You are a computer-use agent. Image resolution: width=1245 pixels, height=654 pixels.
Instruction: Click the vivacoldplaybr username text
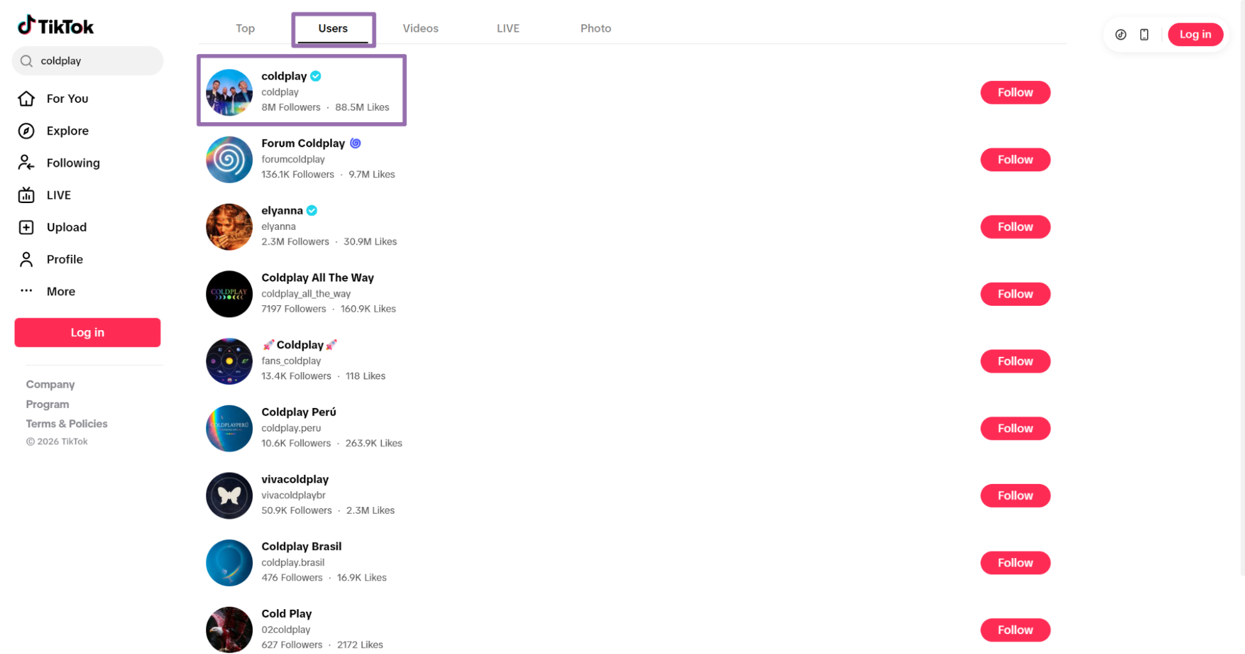click(293, 495)
